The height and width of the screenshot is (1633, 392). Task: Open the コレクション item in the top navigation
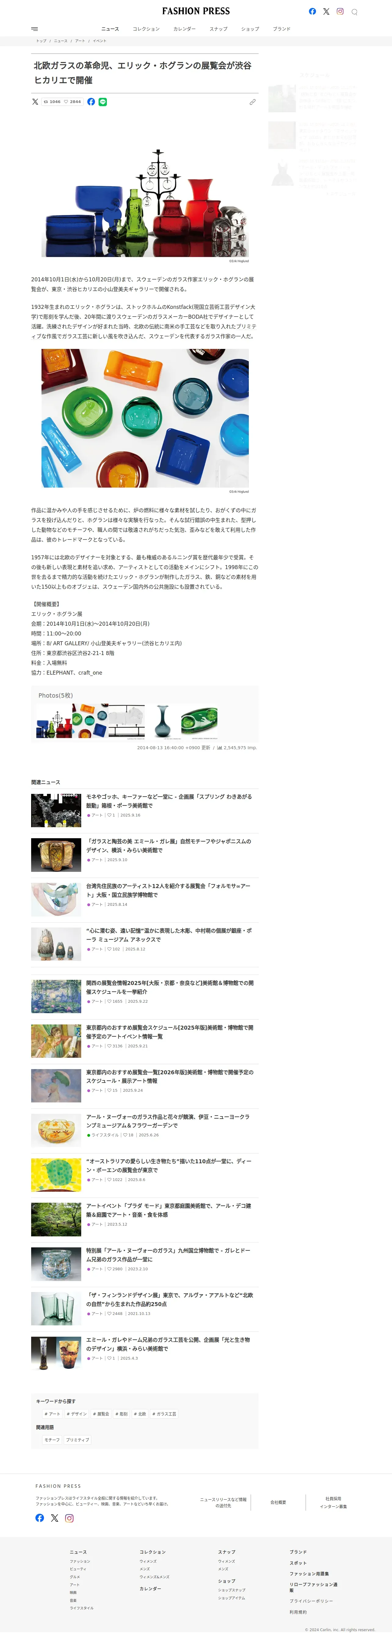pyautogui.click(x=146, y=29)
